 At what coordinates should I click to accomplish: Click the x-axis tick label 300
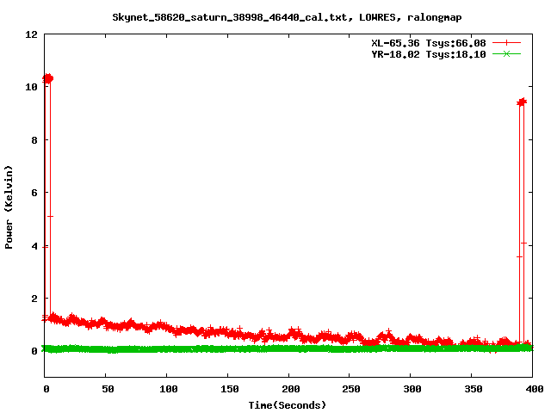(412, 389)
